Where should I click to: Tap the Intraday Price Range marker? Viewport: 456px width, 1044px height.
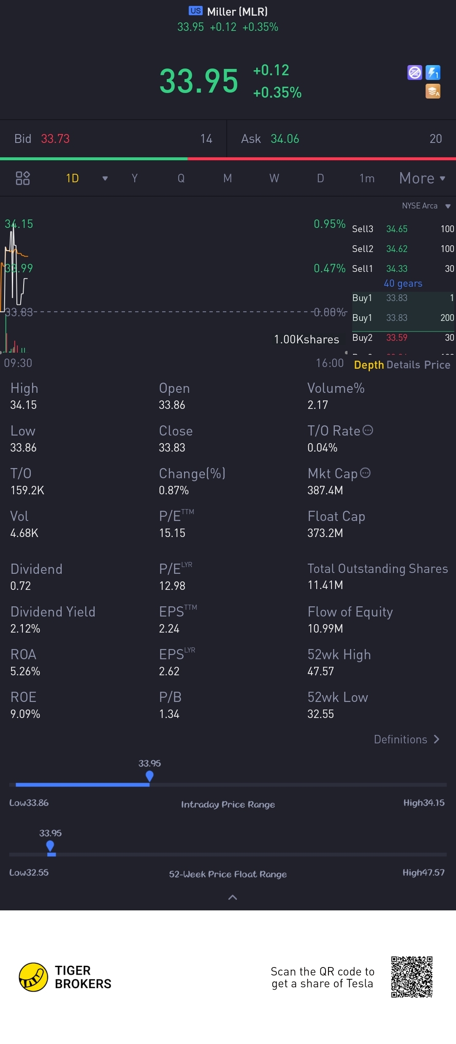tap(149, 776)
